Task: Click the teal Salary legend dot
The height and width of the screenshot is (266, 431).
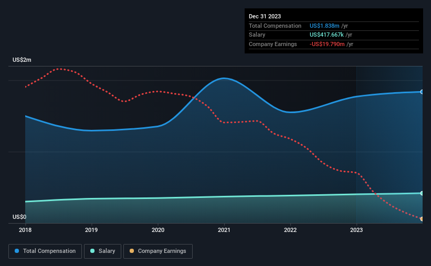Action: [92, 251]
